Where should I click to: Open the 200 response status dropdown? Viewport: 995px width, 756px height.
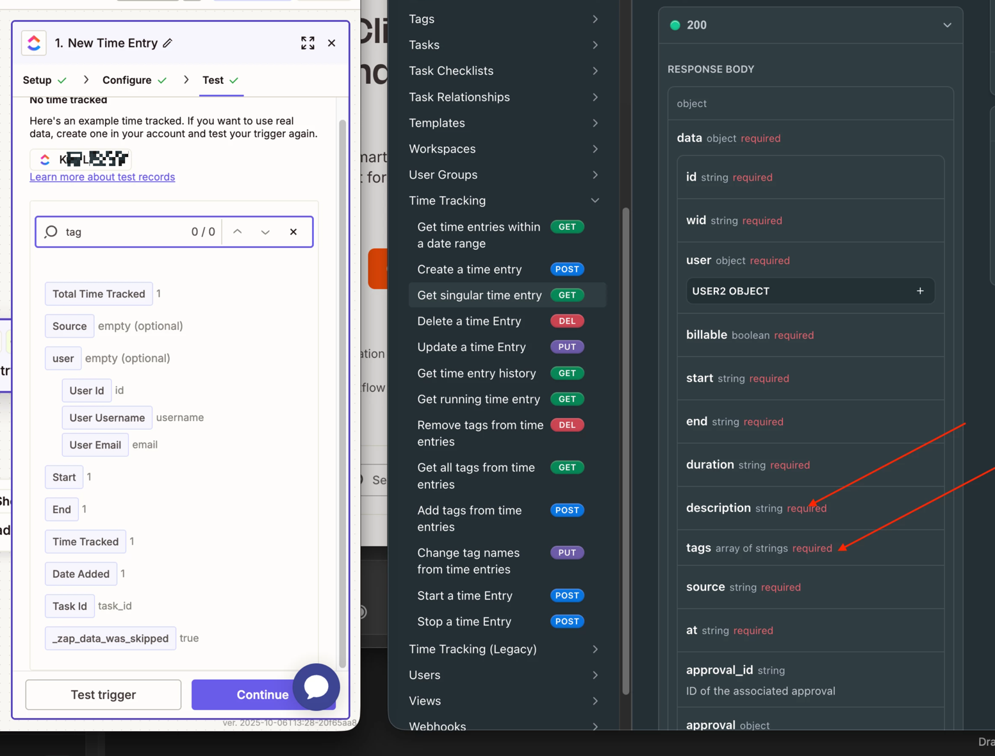(946, 25)
